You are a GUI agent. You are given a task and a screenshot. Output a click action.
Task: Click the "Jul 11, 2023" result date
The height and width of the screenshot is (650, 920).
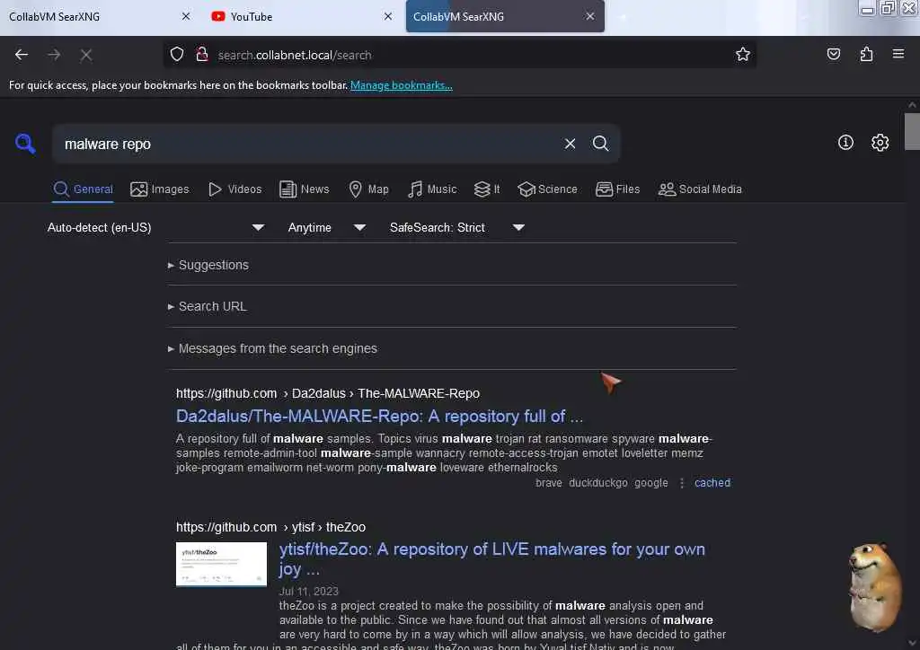pyautogui.click(x=309, y=591)
